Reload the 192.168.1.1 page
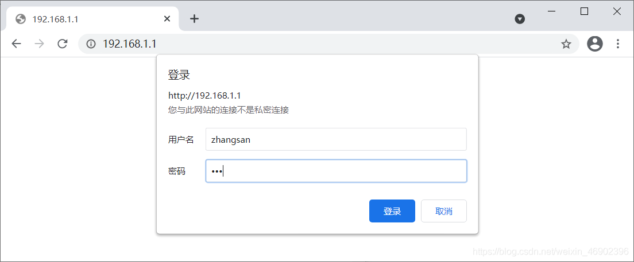The height and width of the screenshot is (262, 634). tap(62, 44)
